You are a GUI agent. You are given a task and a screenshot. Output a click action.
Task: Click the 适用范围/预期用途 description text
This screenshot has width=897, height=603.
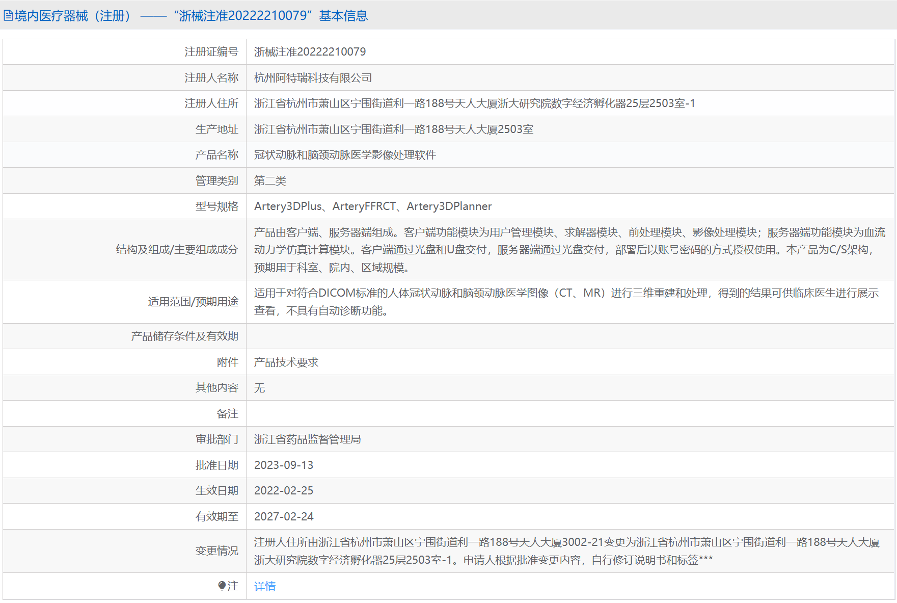pyautogui.click(x=566, y=302)
